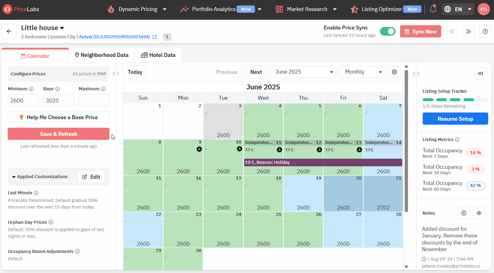Click 14 % occupancy badge
The width and height of the screenshot is (494, 273).
click(475, 153)
